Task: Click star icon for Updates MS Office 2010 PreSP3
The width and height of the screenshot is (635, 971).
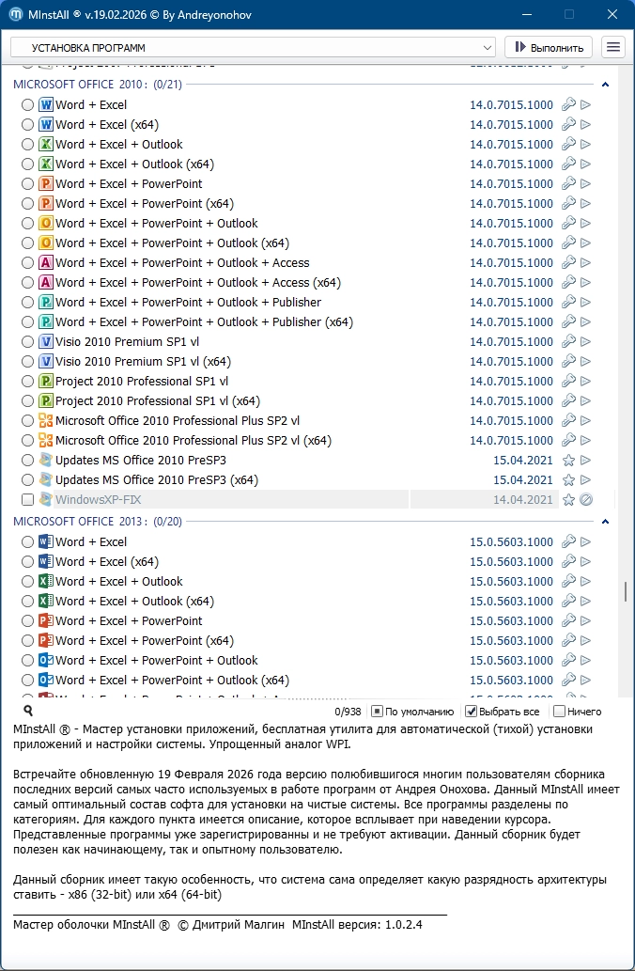Action: [568, 460]
